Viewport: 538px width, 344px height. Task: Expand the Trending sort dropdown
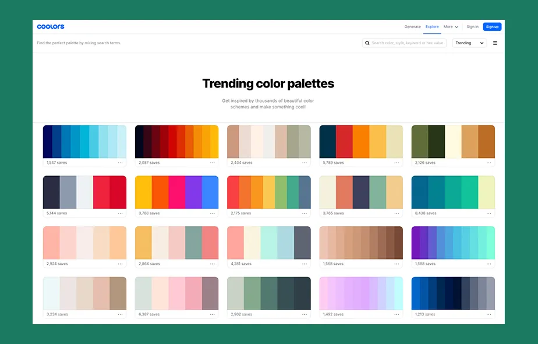coord(469,43)
